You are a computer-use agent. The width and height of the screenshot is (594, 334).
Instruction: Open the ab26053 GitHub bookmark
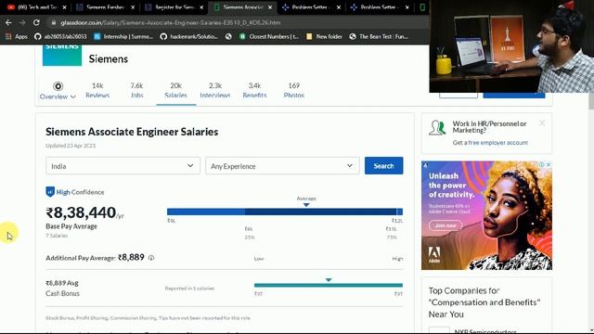click(x=60, y=36)
